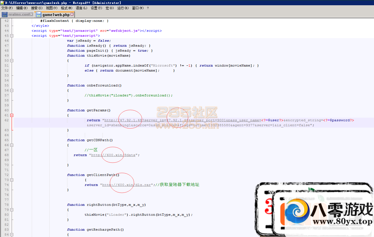The height and width of the screenshot is (237, 374).
Task: Click the Notepad++ icon in the title bar
Action: pyautogui.click(x=2, y=2)
